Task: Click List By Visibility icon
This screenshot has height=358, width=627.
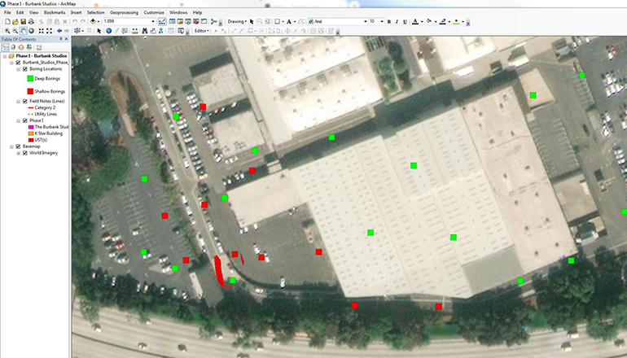Action: coord(21,47)
